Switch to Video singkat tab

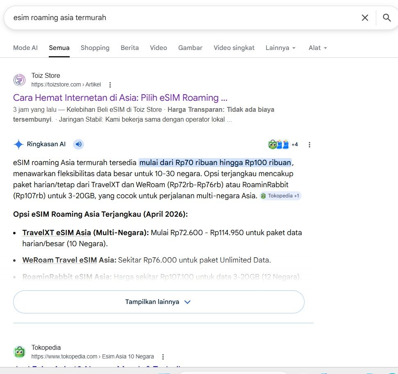tap(234, 48)
